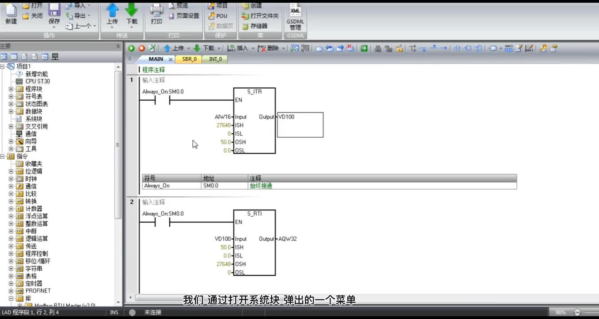Expand the 状态图表 tree node
This screenshot has width=599, height=319.
tap(11, 104)
